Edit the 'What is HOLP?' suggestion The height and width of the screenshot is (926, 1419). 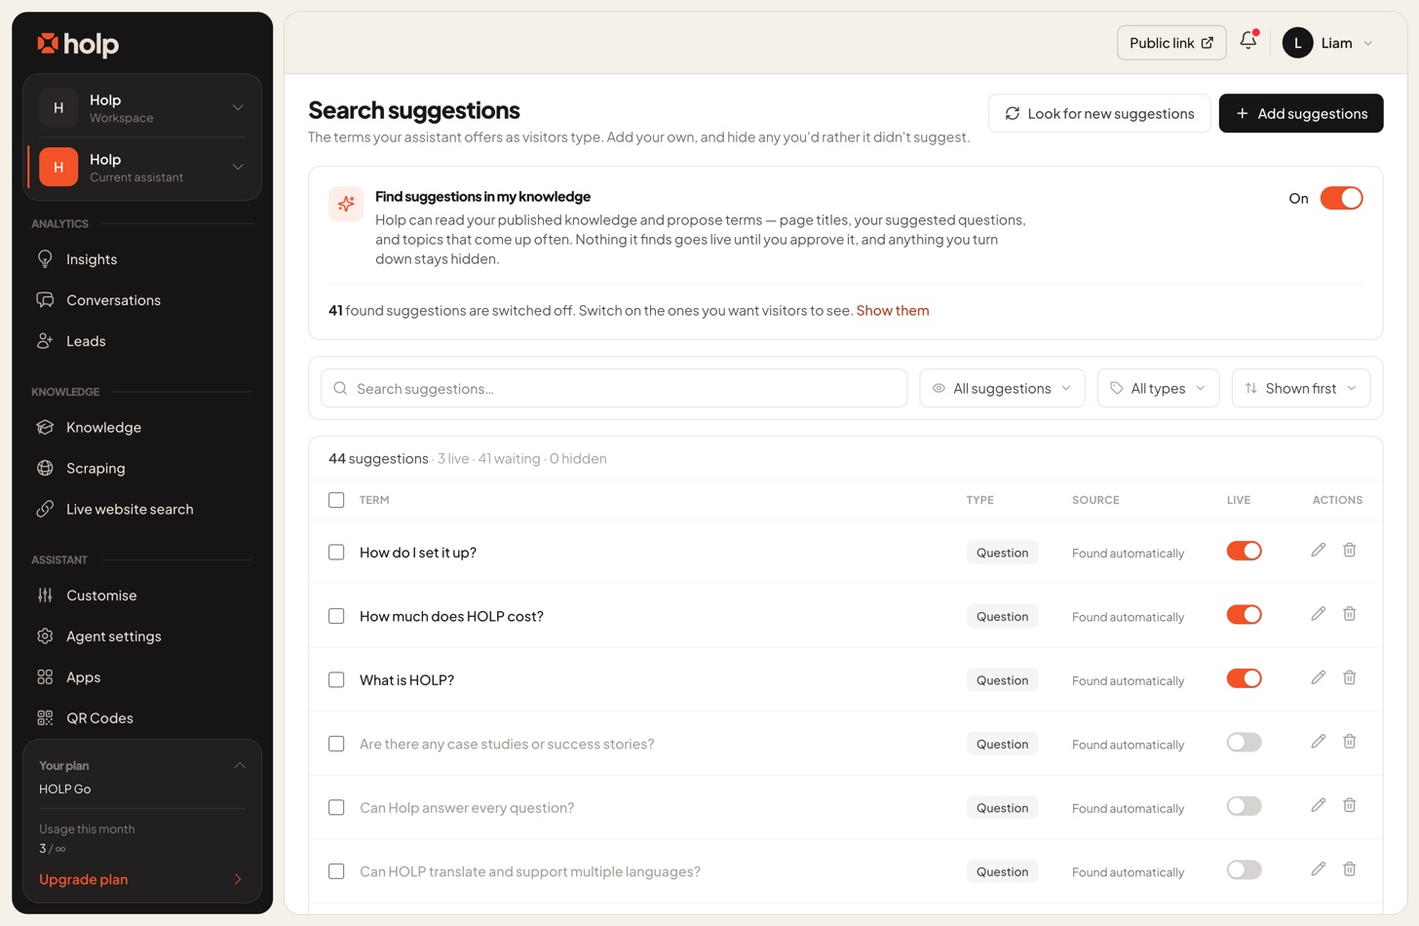1318,678
